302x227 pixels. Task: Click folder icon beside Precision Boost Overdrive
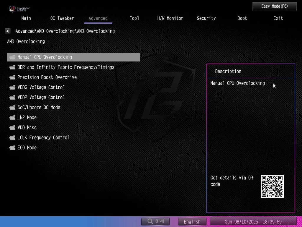tap(12, 77)
